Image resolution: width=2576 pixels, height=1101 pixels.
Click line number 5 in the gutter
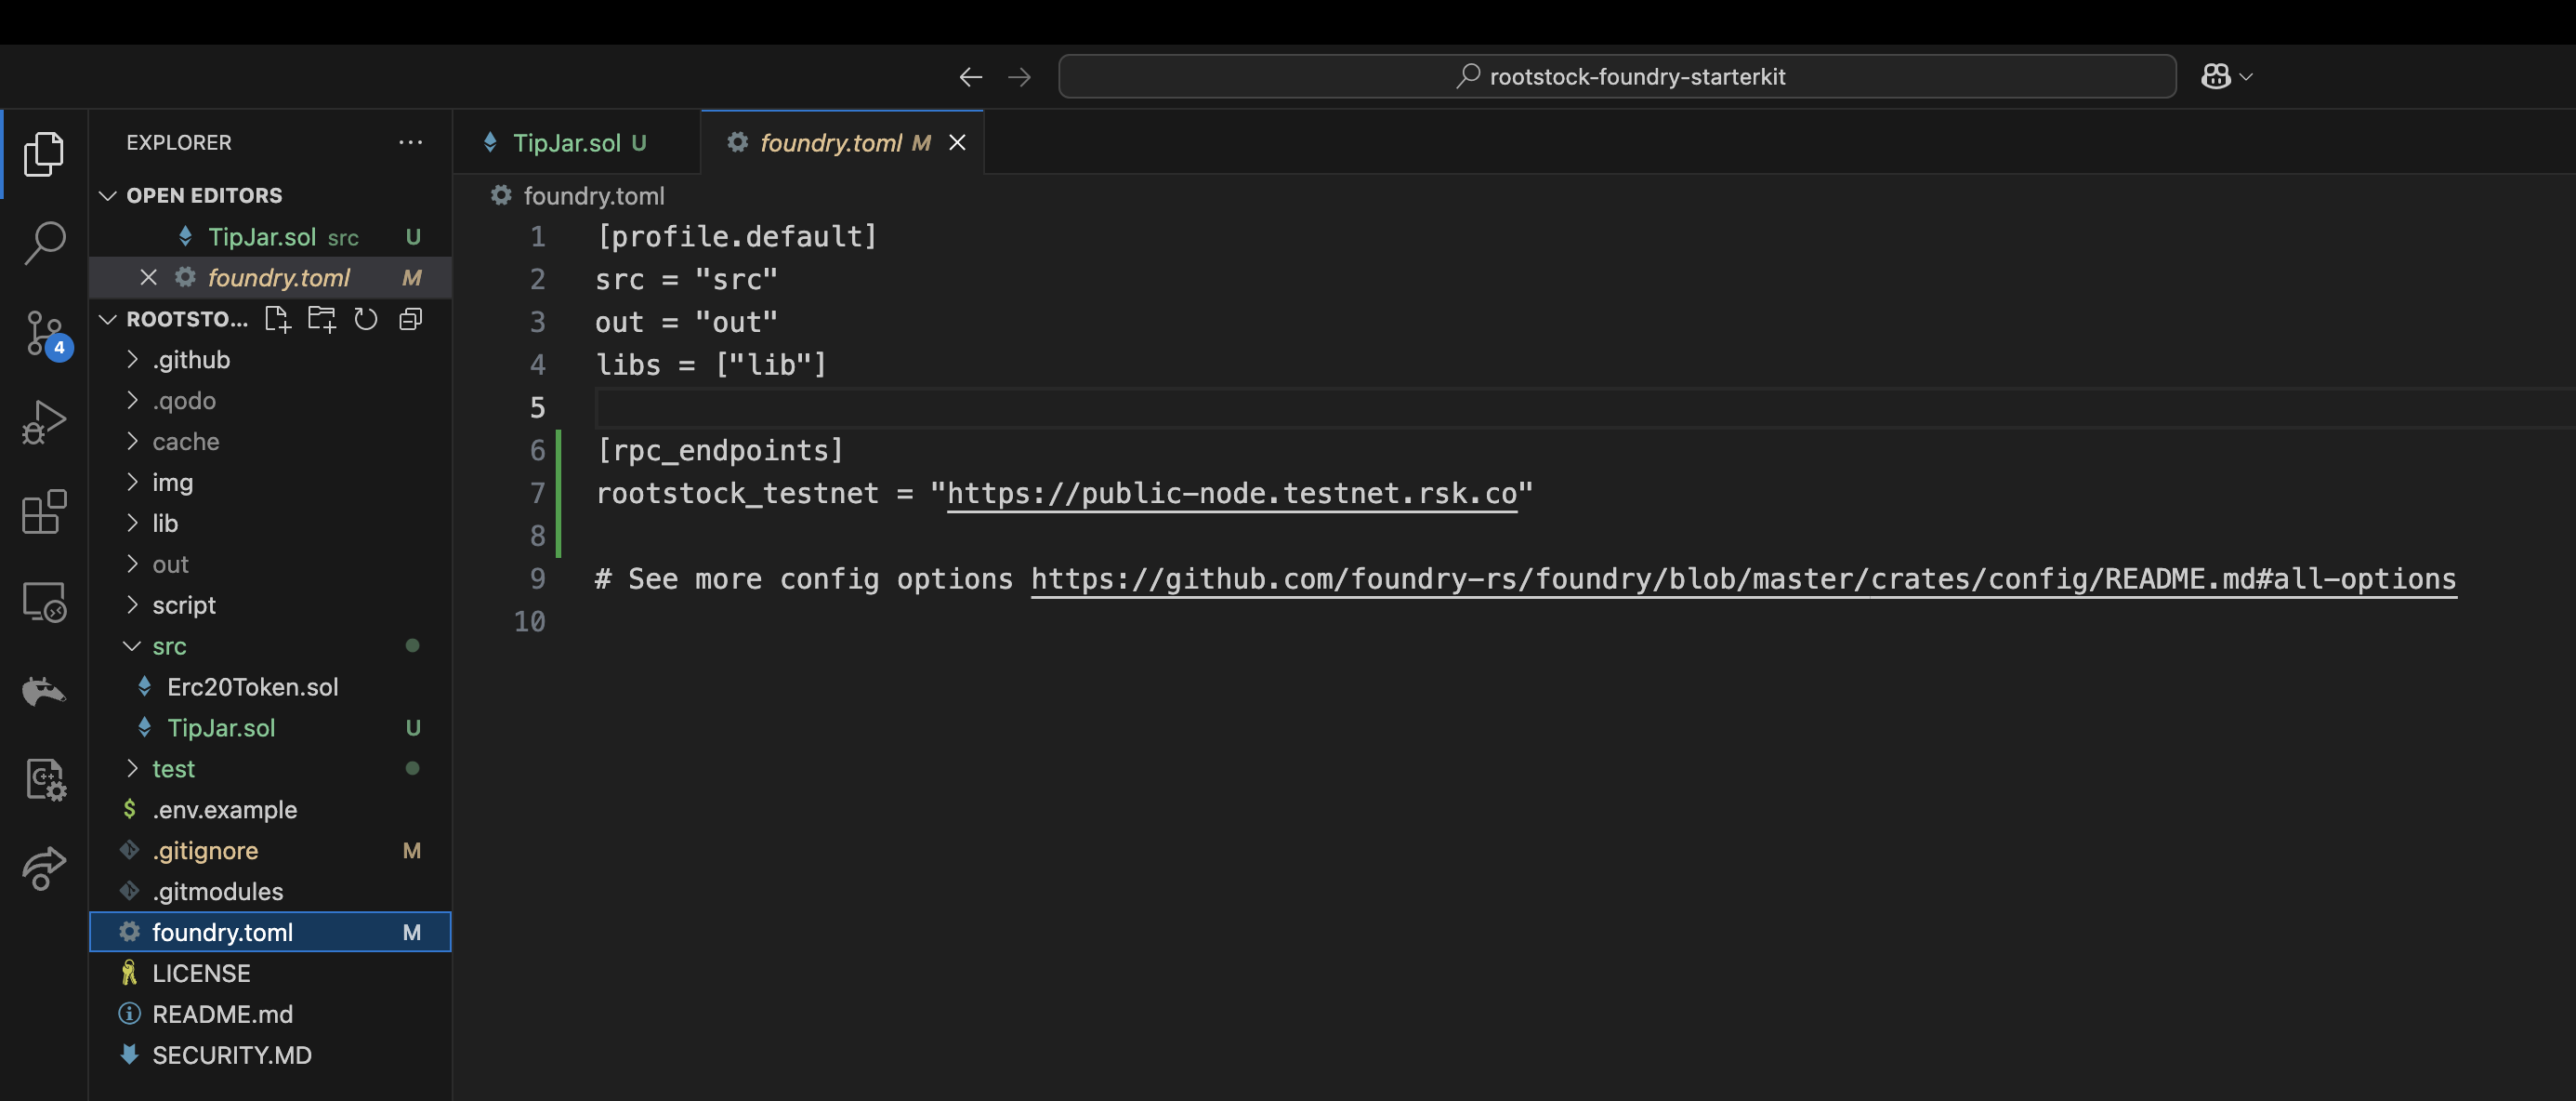(x=537, y=408)
